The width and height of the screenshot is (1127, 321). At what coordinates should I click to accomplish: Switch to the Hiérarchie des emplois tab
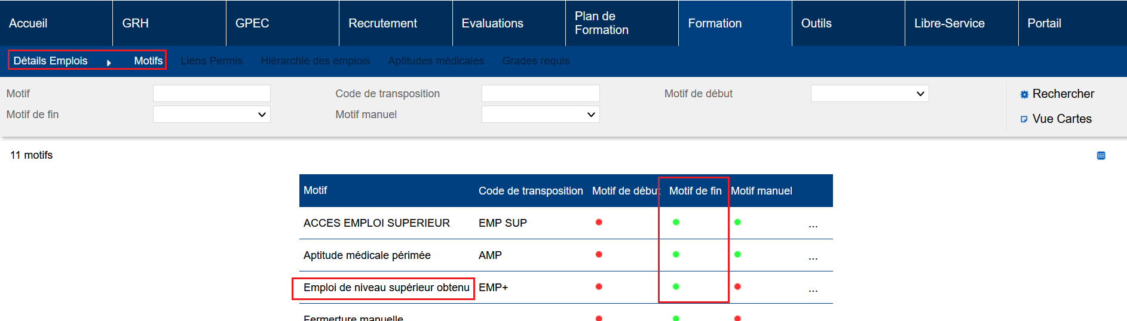coord(315,61)
